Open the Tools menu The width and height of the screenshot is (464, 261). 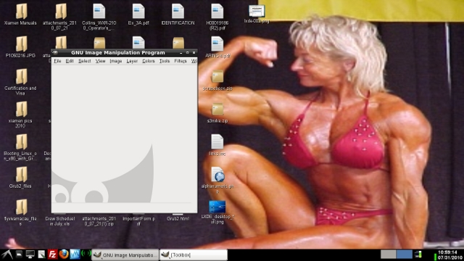165,61
